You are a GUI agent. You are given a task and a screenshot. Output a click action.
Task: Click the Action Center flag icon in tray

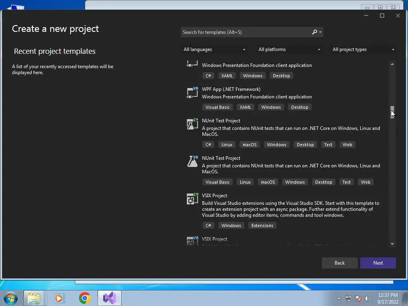[358, 298]
